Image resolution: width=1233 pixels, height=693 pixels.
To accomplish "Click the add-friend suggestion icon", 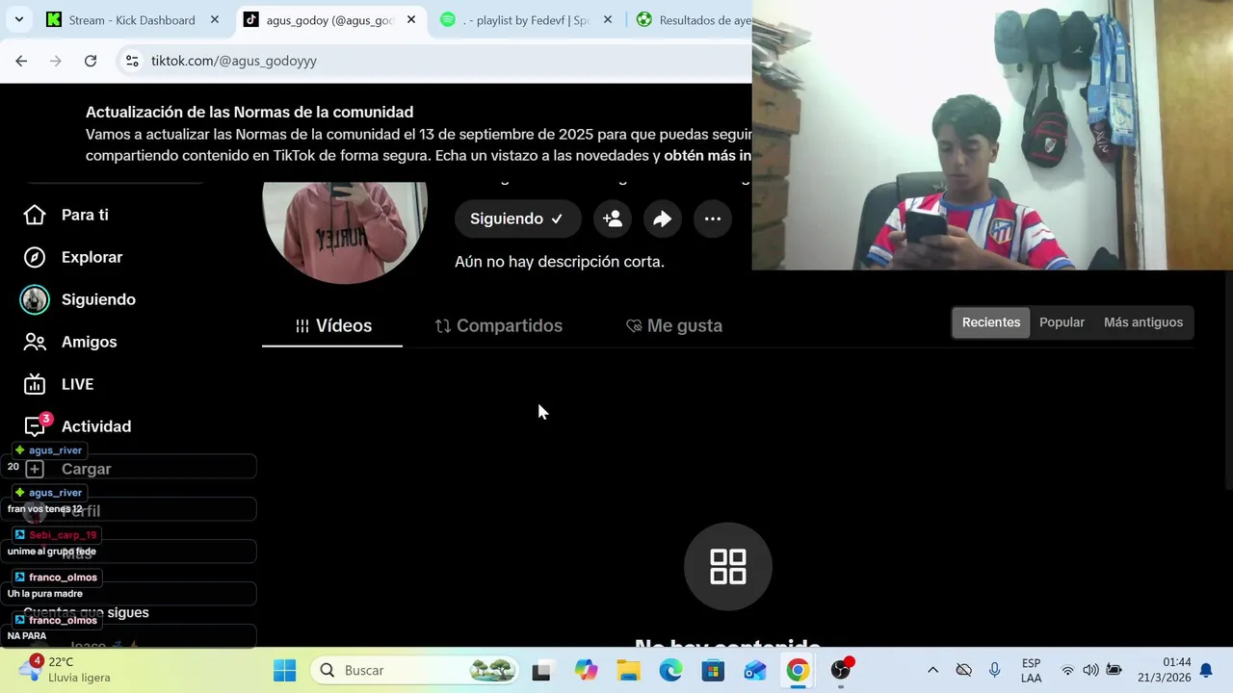I will (613, 218).
